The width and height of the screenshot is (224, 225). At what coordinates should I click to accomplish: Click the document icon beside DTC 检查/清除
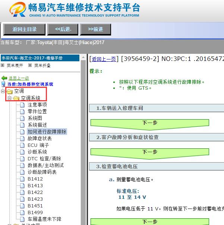[22, 158]
